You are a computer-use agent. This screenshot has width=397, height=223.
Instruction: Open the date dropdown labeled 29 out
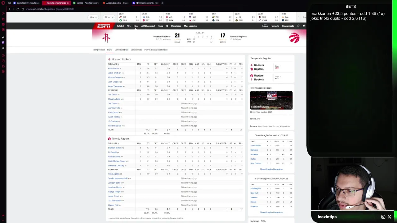point(109,17)
